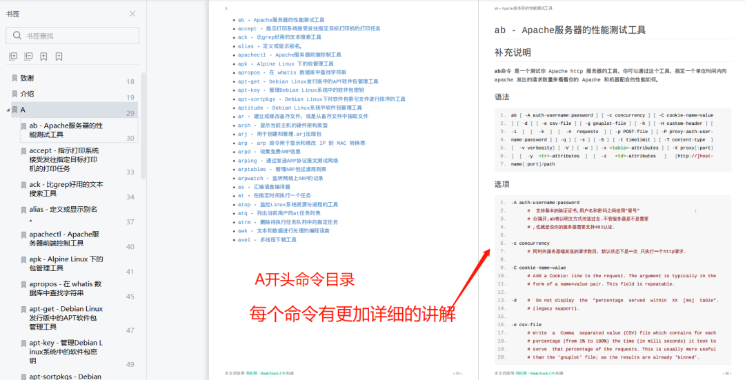745x380 pixels.
Task: Click the 'accept' contents link
Action: click(x=309, y=28)
